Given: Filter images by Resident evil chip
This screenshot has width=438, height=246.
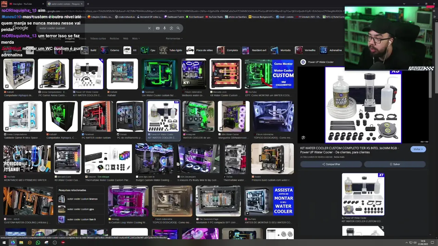Looking at the screenshot, I should pos(255,50).
